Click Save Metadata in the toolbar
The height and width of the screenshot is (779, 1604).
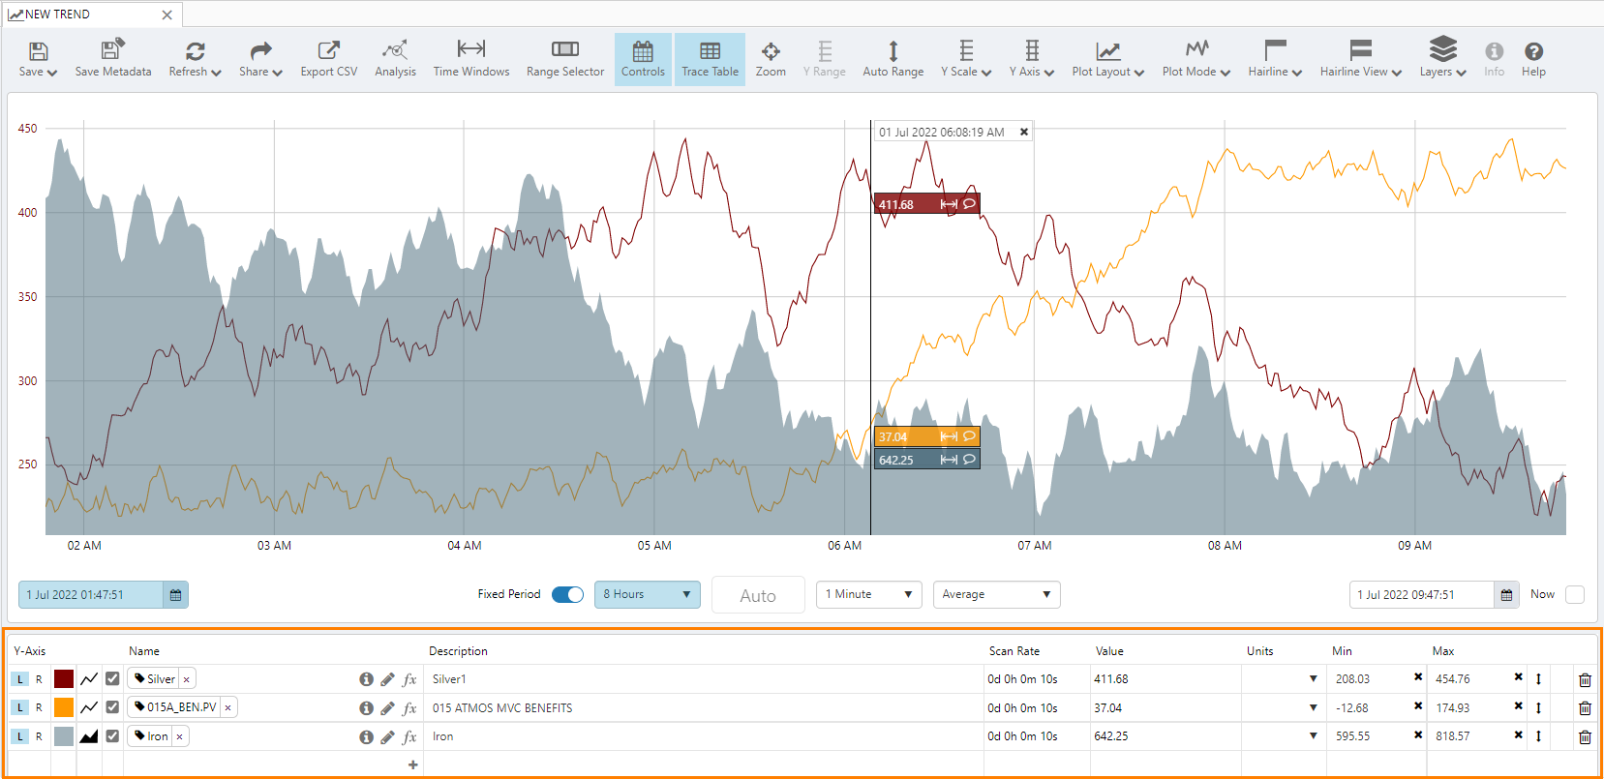[x=113, y=59]
